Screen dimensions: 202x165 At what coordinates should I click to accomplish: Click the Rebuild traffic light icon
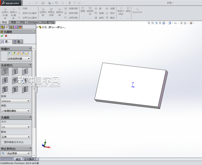click(x=70, y=3)
